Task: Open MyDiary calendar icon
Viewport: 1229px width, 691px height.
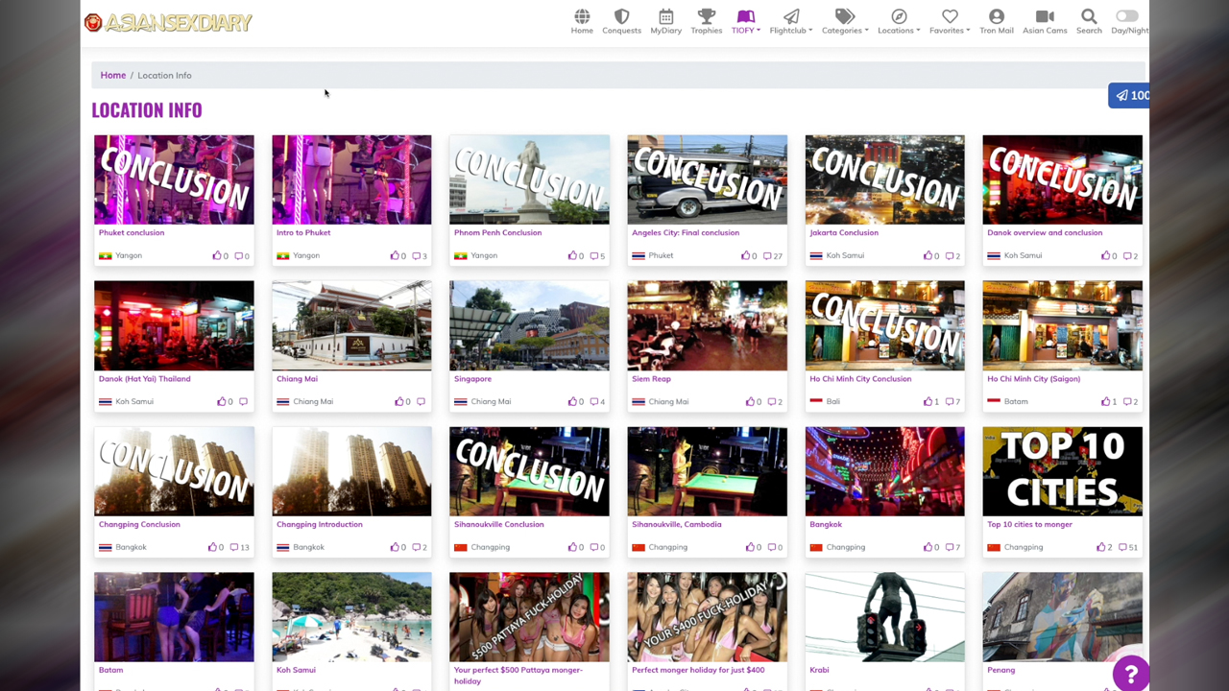Action: coord(666,16)
